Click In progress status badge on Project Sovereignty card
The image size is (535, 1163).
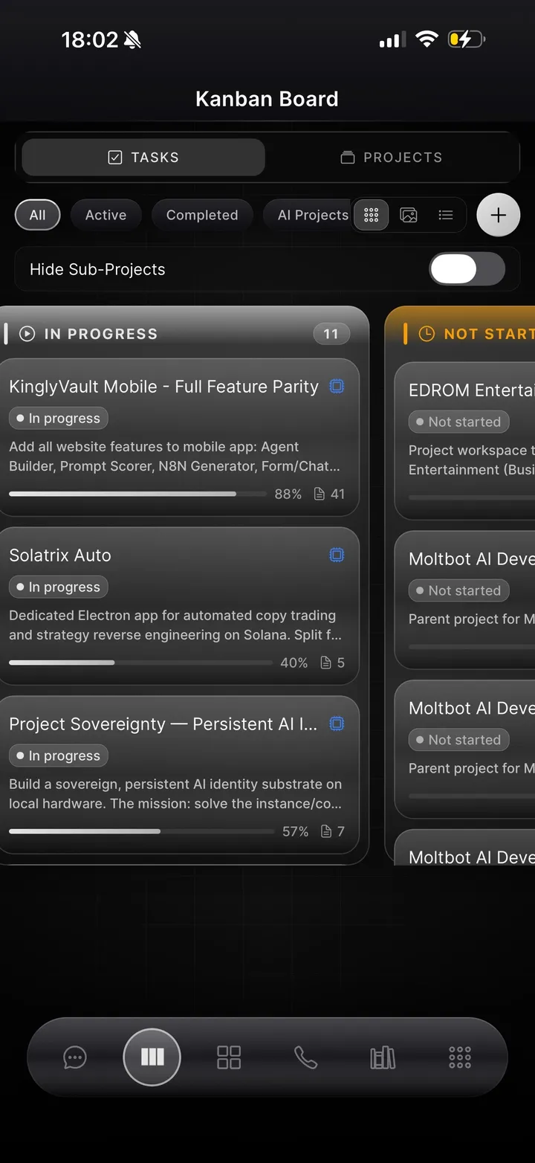(x=59, y=756)
